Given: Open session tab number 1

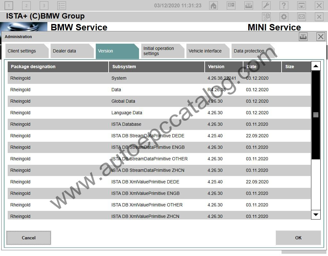Looking at the screenshot, I should 9,5.
